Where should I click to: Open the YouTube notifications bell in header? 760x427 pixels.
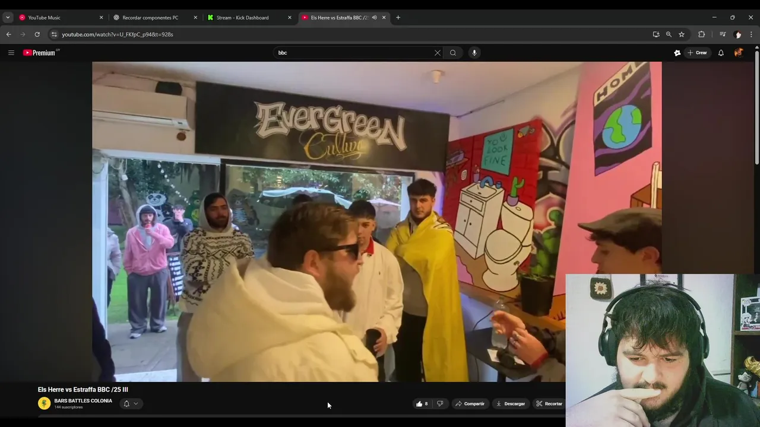pos(721,53)
